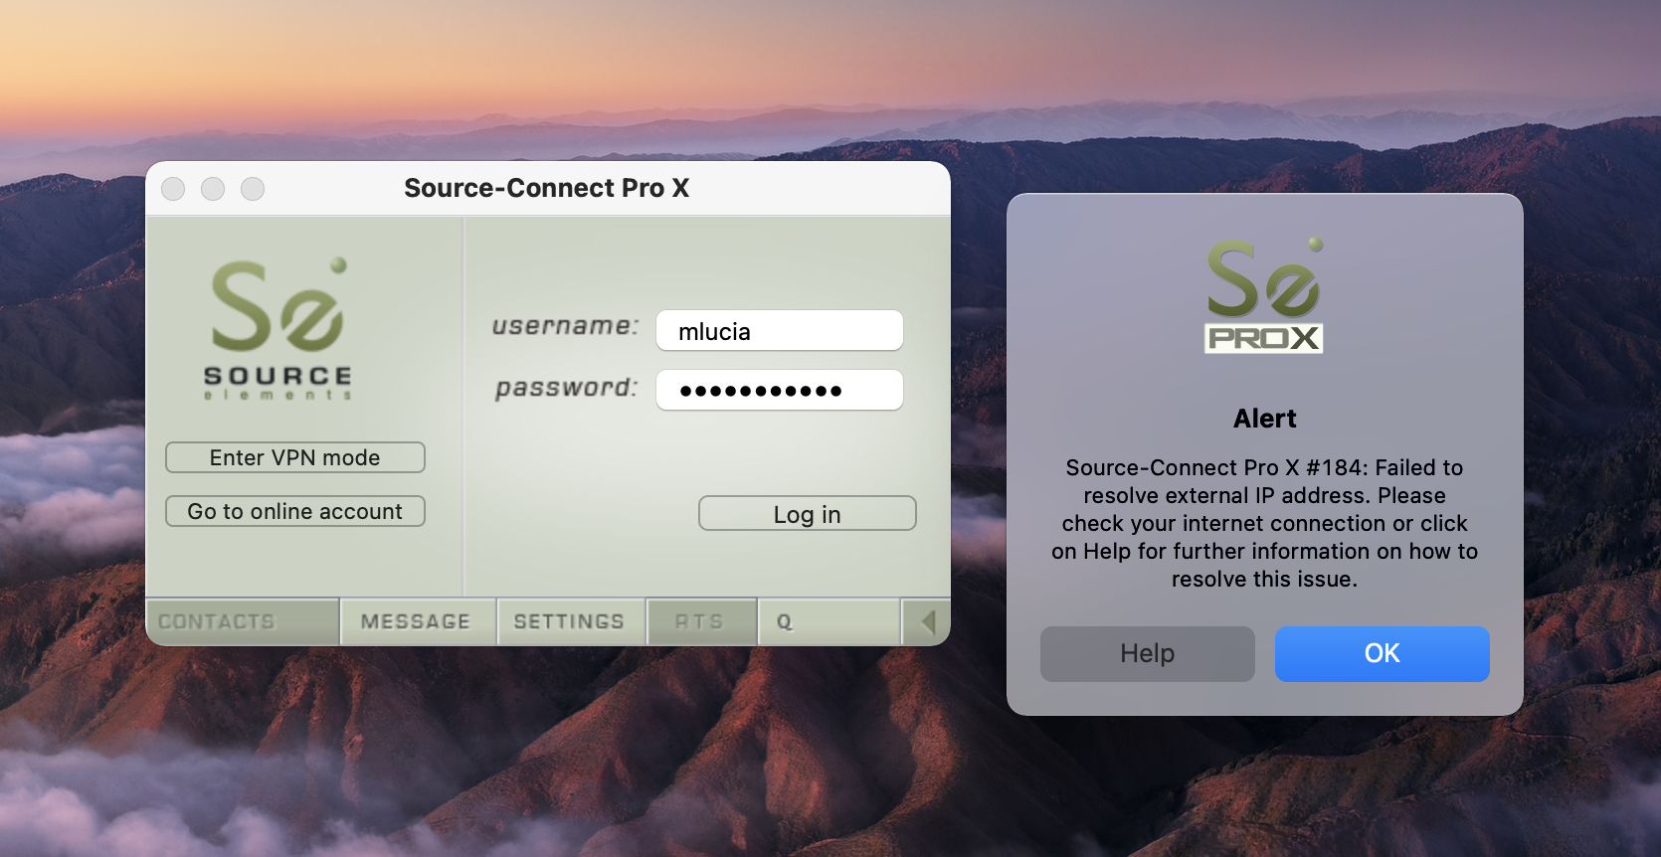Click the Source Elements logo
The width and height of the screenshot is (1661, 857).
click(277, 329)
